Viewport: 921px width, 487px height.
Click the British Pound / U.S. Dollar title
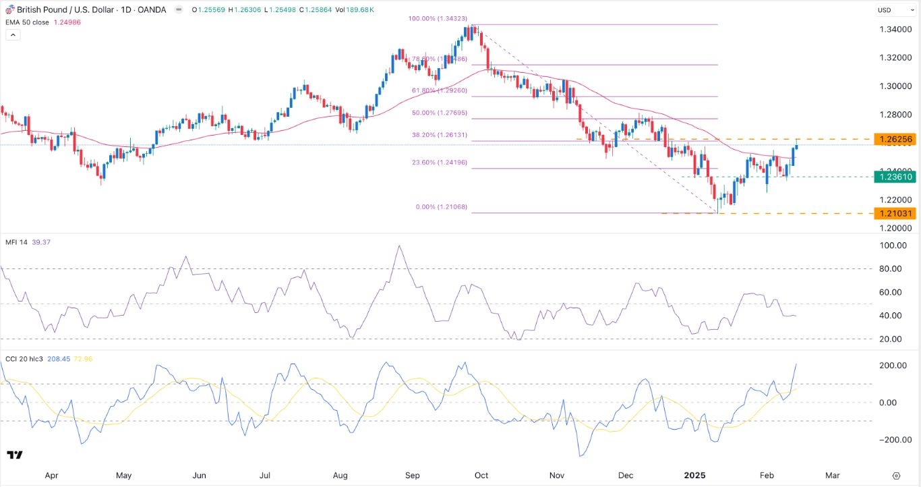click(62, 9)
